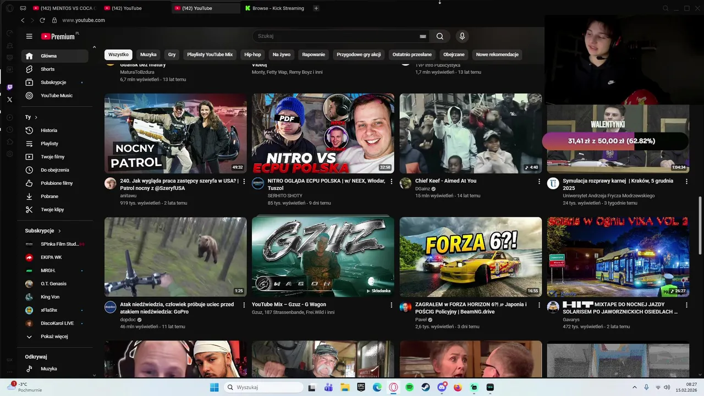The image size is (704, 396).
Task: Show hidden system tray icons chevron
Action: [634, 387]
